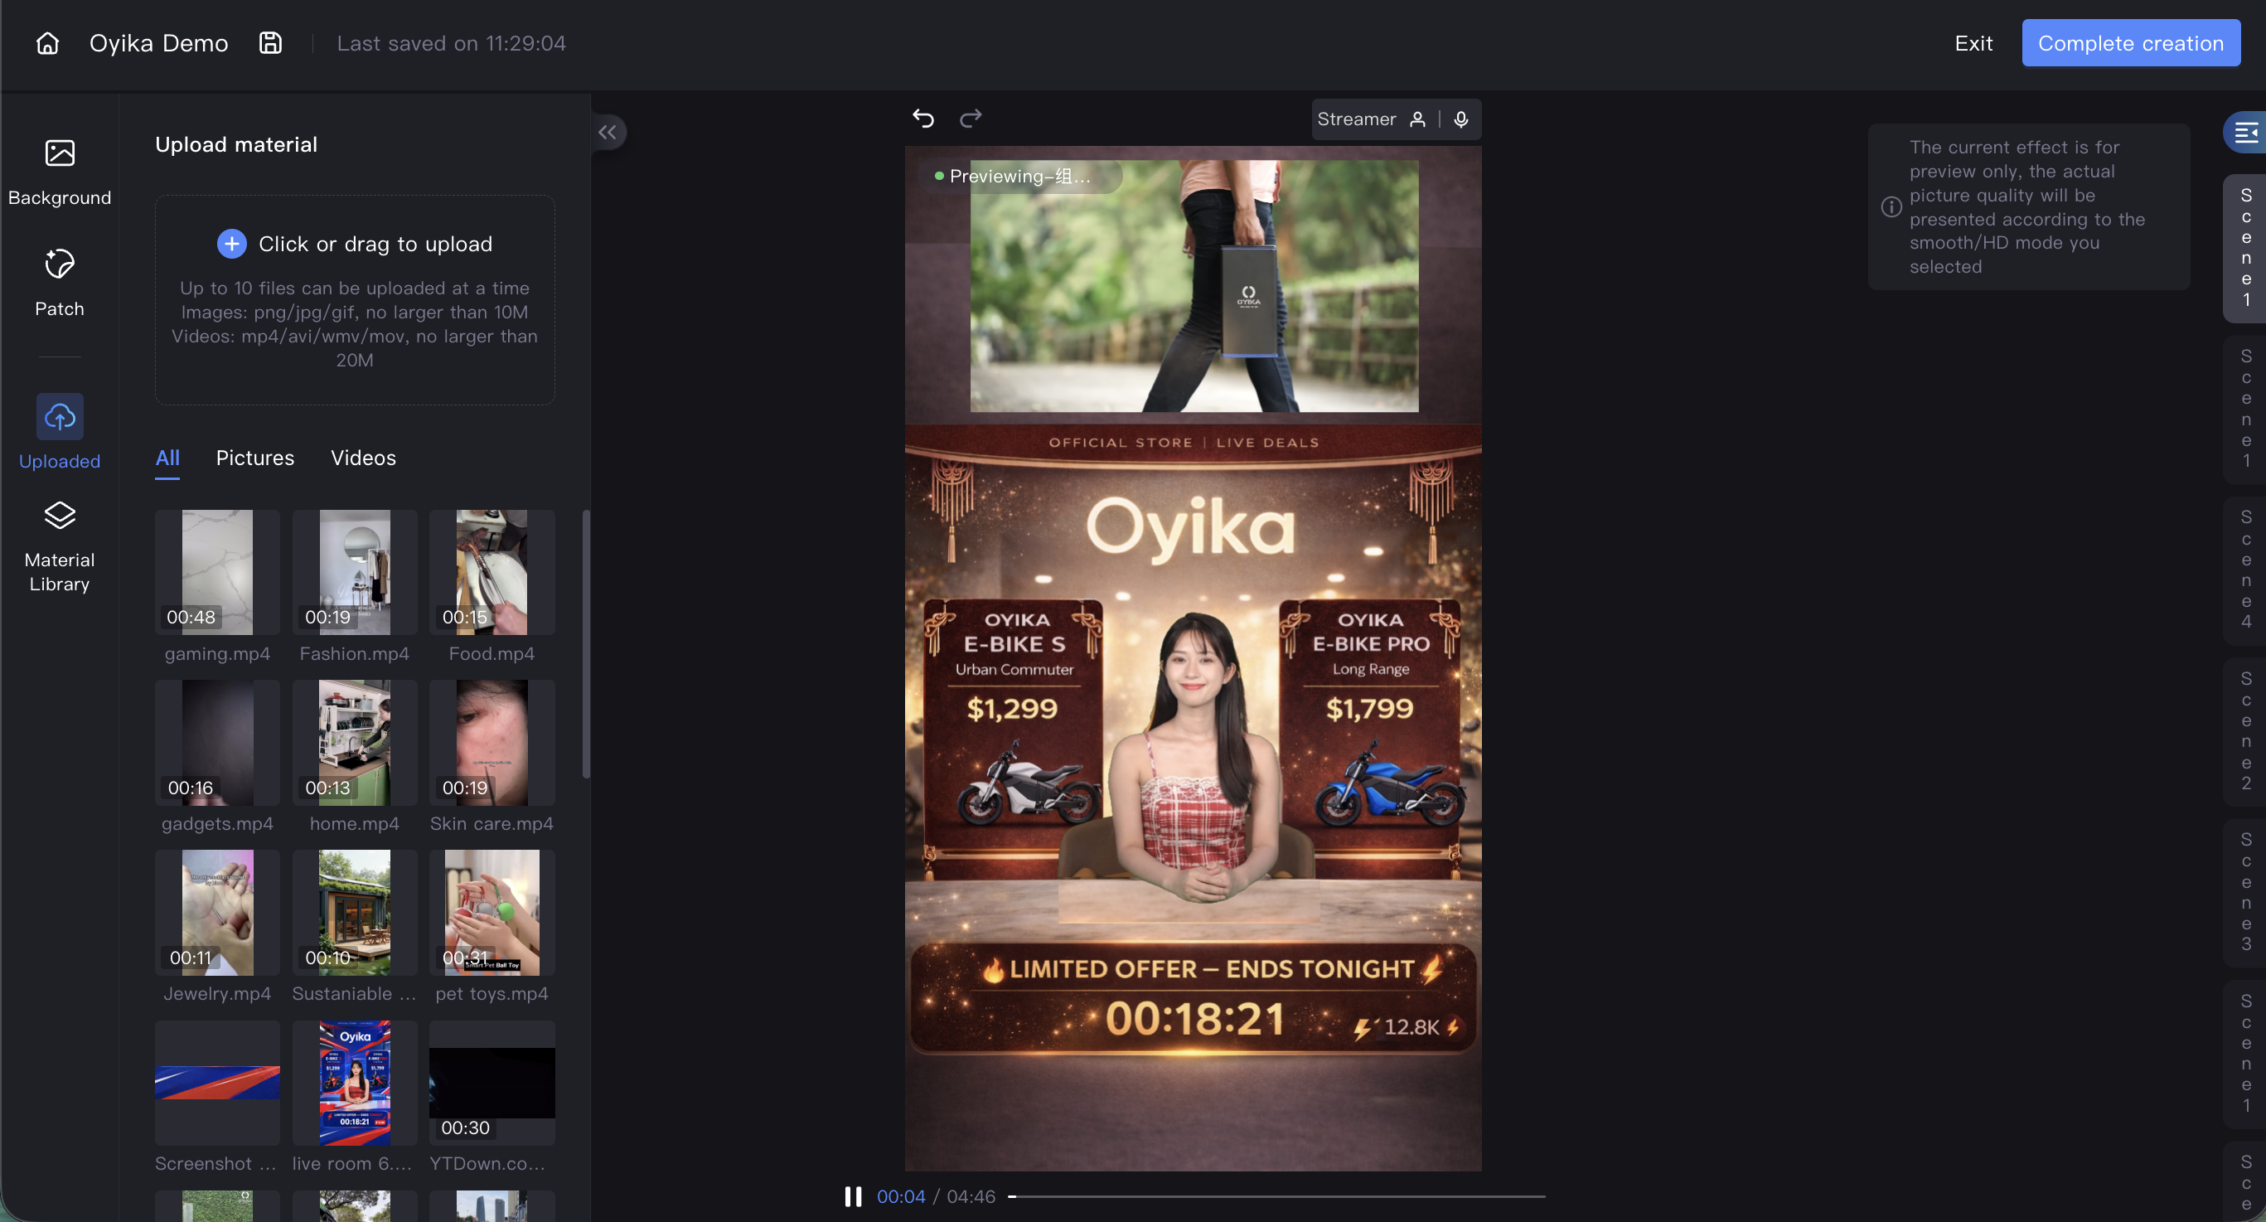The width and height of the screenshot is (2266, 1222).
Task: Go to the home icon
Action: point(47,43)
